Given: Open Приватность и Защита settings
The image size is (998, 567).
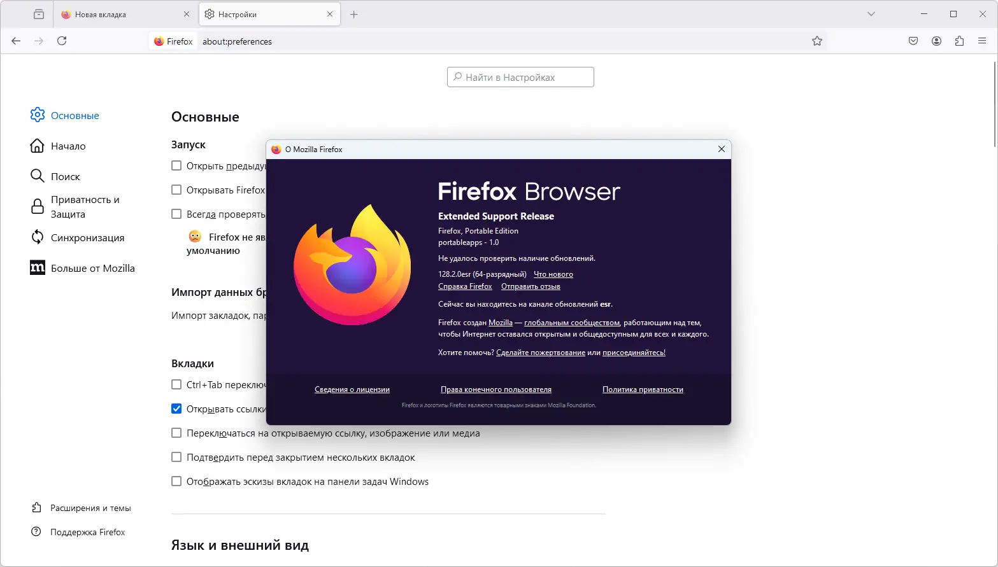Looking at the screenshot, I should pyautogui.click(x=84, y=207).
